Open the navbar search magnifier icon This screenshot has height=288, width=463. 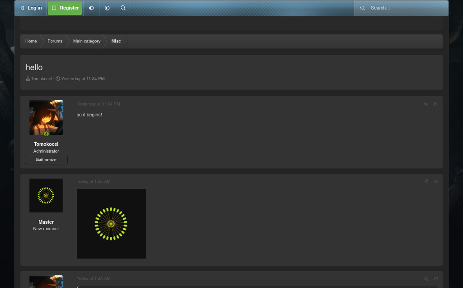point(123,8)
